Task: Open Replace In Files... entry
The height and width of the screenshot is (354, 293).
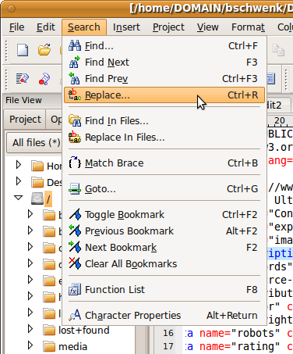Action: 164,138
